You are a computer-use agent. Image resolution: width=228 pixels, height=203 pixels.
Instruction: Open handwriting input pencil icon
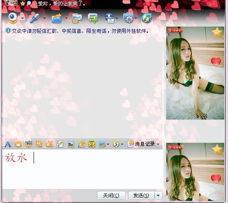click(x=60, y=144)
